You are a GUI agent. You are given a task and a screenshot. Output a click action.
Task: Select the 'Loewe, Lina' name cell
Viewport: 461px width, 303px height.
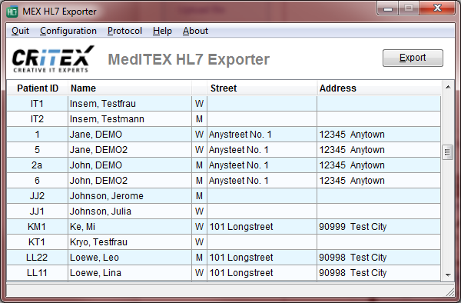[x=130, y=273]
